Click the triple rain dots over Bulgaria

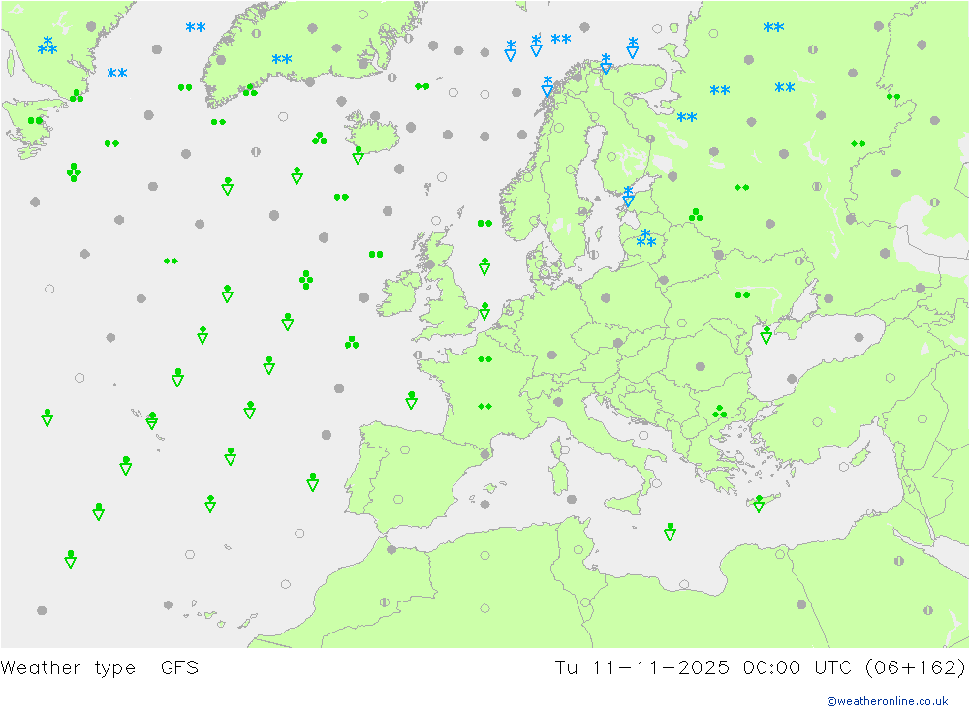click(719, 412)
